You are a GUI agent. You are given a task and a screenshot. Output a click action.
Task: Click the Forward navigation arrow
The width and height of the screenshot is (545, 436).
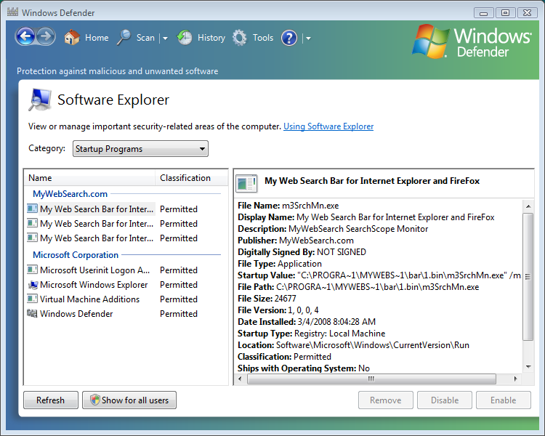(x=46, y=37)
